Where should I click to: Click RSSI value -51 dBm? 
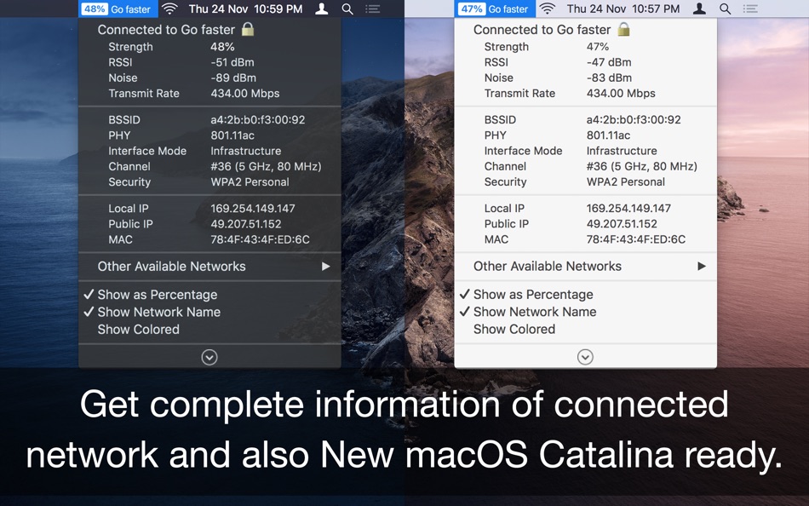[232, 62]
